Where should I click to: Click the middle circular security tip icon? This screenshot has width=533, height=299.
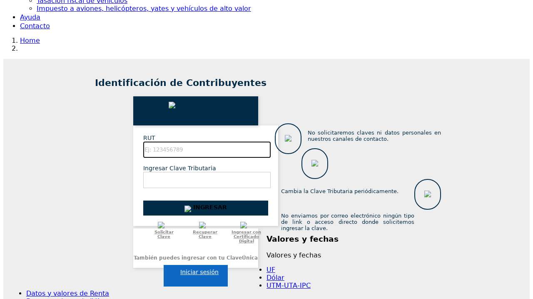pyautogui.click(x=315, y=164)
